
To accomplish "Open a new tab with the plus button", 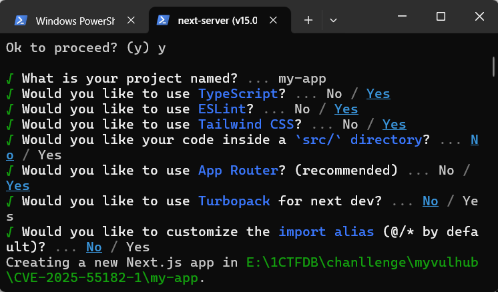I will coord(308,21).
